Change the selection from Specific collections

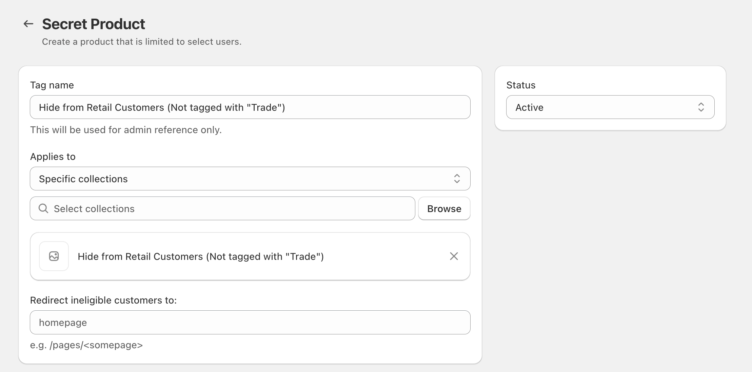point(250,179)
